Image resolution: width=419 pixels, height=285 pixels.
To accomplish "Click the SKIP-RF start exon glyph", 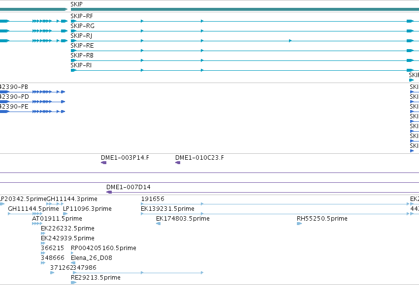I will pyautogui.click(x=73, y=21).
